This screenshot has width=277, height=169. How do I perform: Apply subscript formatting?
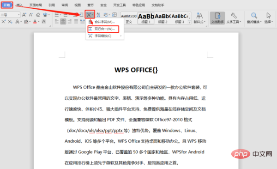point(10,22)
